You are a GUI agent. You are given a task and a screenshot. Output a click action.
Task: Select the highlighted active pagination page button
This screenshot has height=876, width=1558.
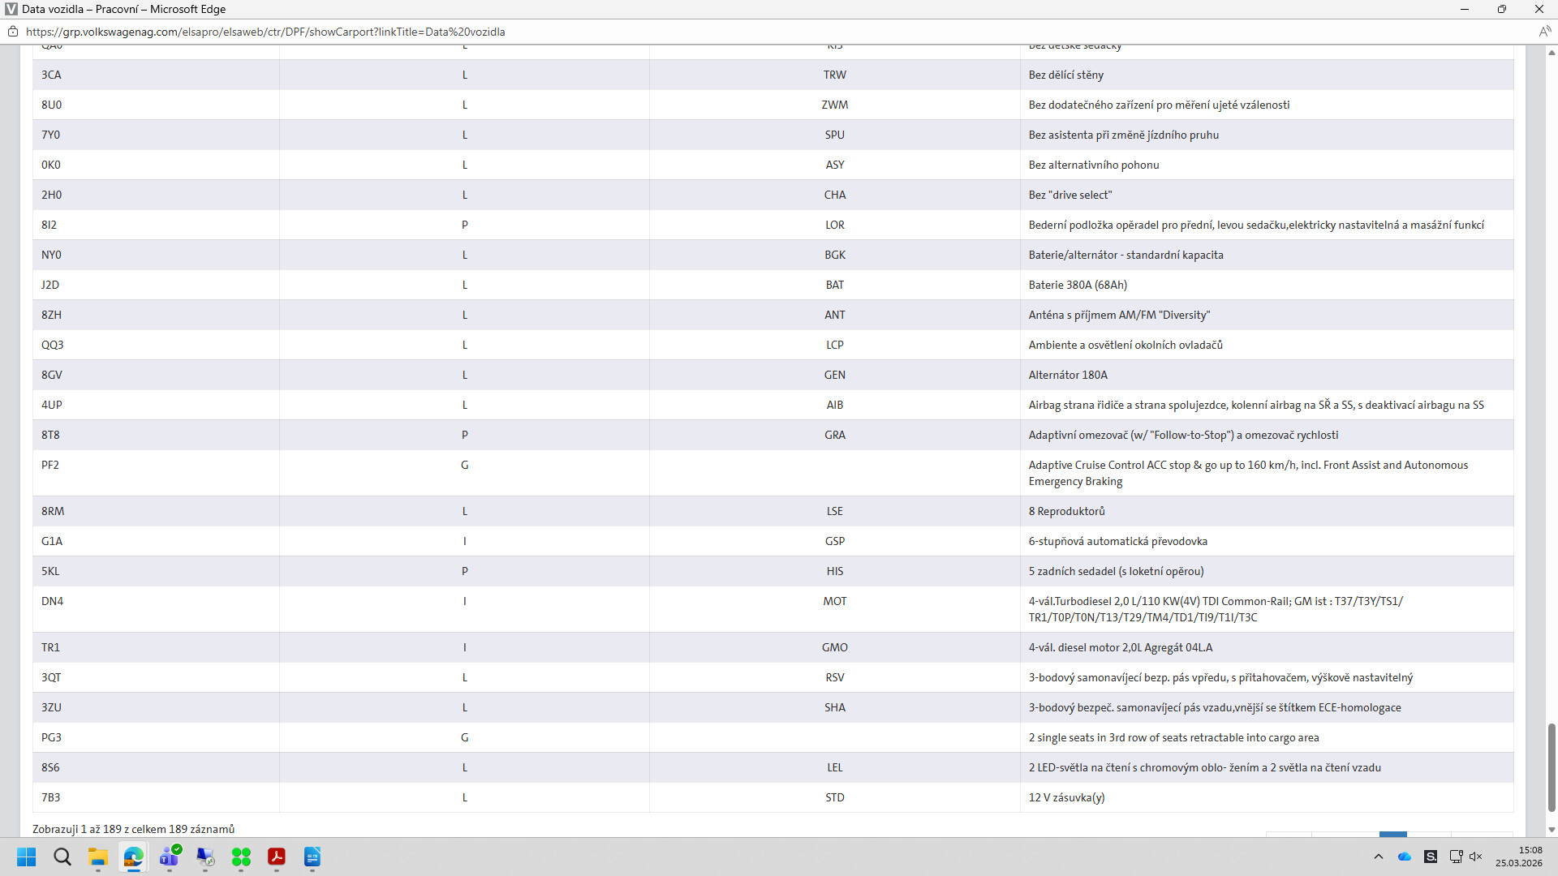click(x=1392, y=835)
